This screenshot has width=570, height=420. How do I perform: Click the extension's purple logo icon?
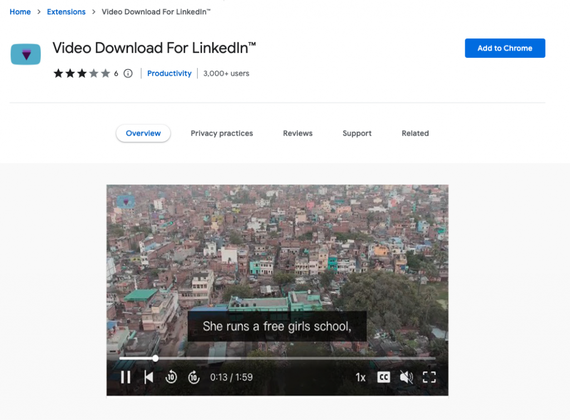pos(26,54)
